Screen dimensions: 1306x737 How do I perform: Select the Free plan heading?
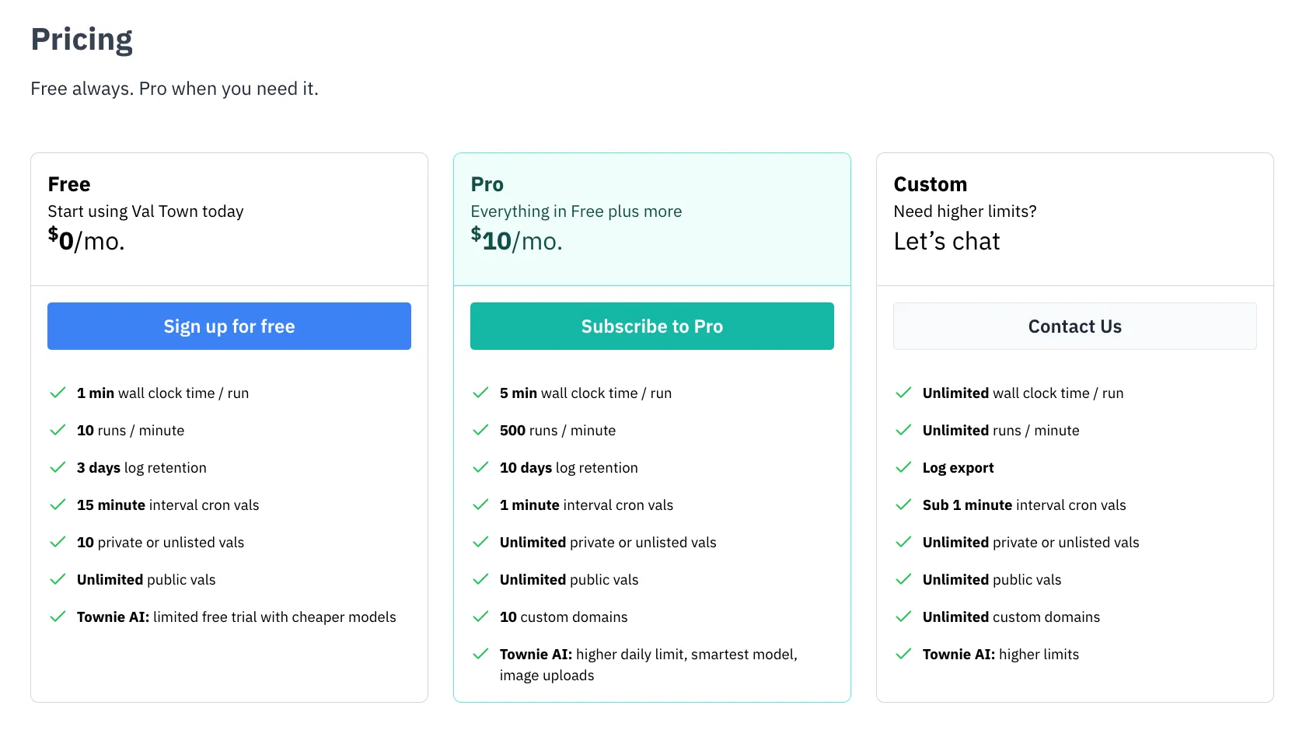pyautogui.click(x=68, y=183)
